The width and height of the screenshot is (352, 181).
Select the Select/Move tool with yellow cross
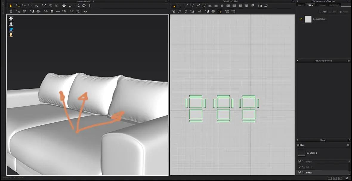click(x=18, y=6)
